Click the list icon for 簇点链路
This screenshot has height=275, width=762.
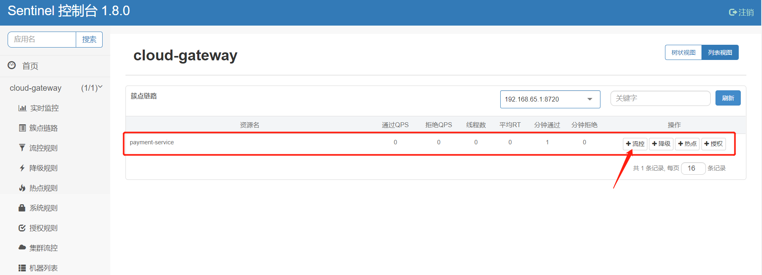[x=22, y=128]
